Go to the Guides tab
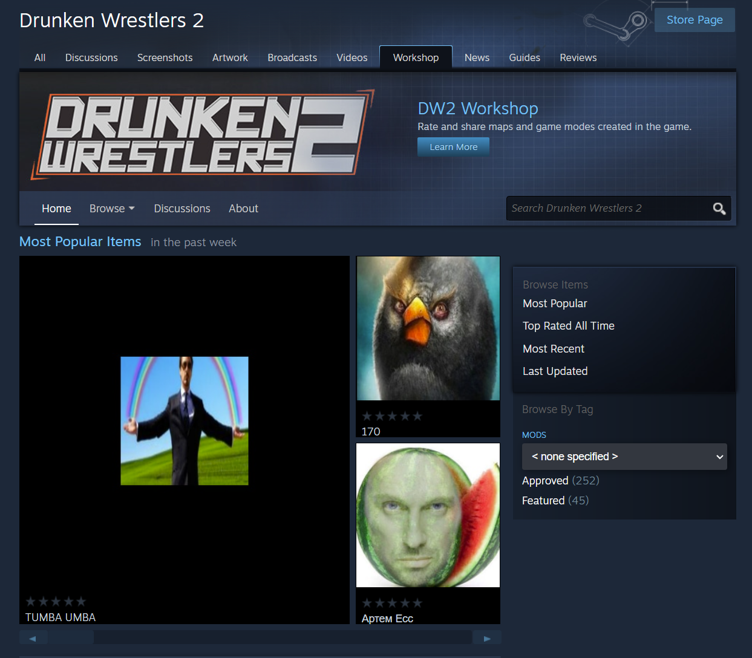 click(525, 57)
